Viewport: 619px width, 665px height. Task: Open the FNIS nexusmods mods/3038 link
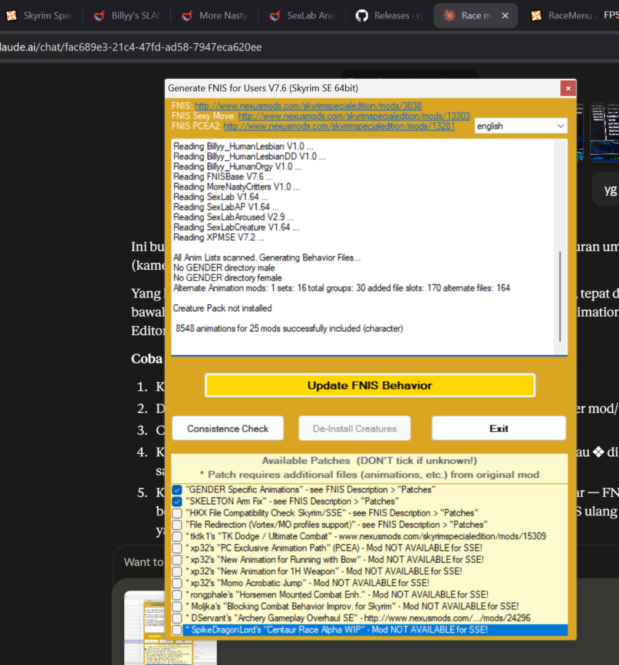tap(308, 106)
